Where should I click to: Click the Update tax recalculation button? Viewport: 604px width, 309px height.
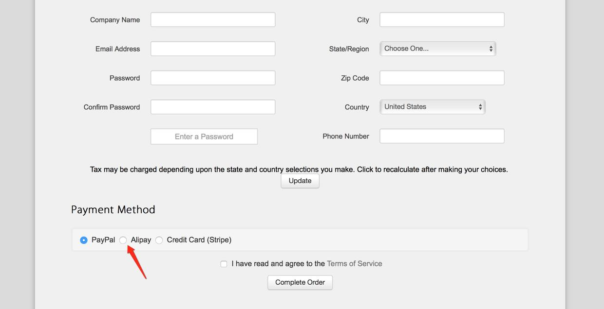pyautogui.click(x=300, y=181)
